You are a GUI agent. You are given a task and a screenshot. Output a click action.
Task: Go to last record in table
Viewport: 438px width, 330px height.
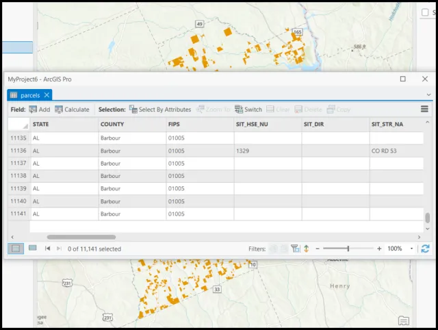[59, 249]
